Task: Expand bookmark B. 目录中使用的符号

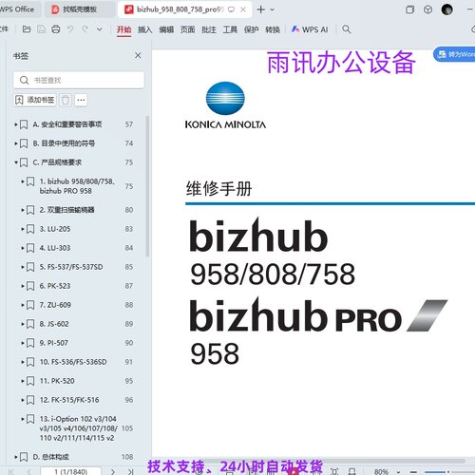Action: coord(16,143)
